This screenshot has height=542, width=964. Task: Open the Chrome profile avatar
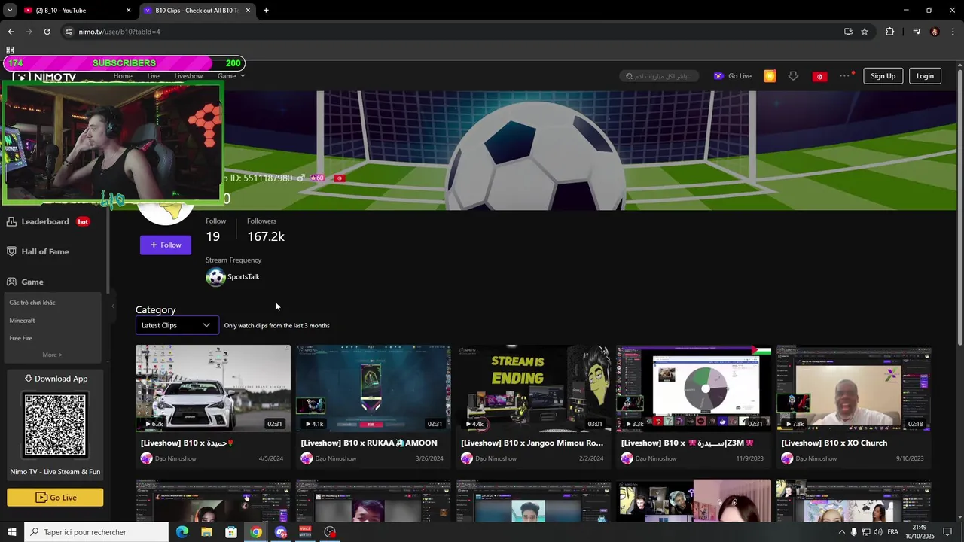(x=935, y=32)
